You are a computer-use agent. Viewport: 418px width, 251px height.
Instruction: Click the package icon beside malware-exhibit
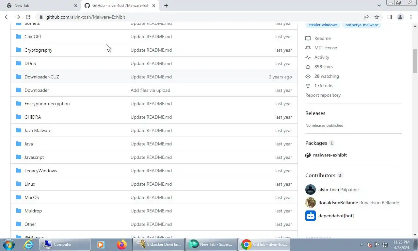308,155
